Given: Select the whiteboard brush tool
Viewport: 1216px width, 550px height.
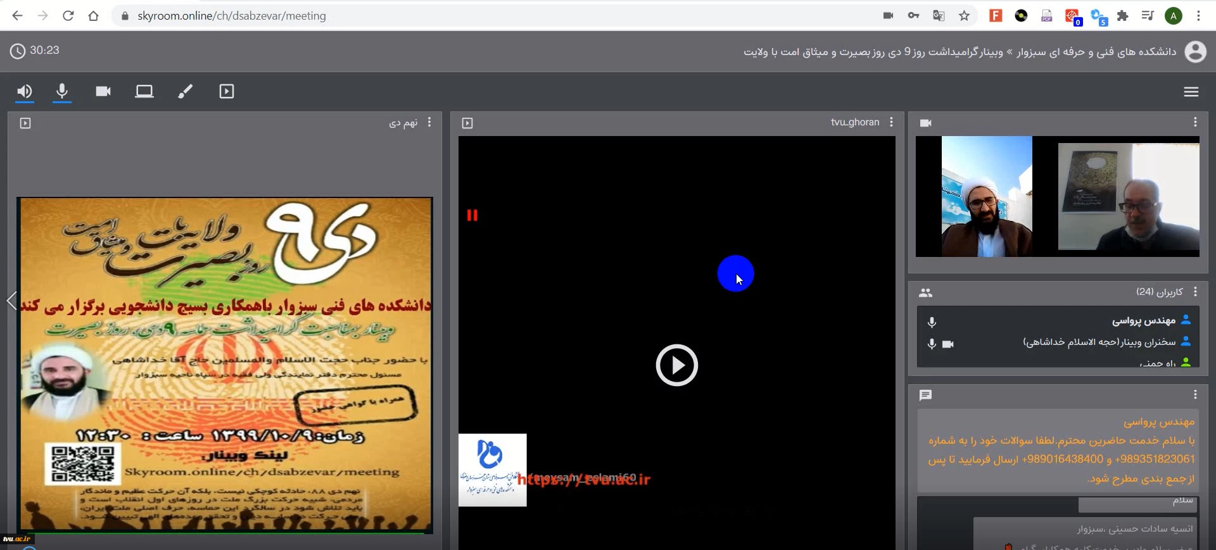Looking at the screenshot, I should (x=185, y=92).
